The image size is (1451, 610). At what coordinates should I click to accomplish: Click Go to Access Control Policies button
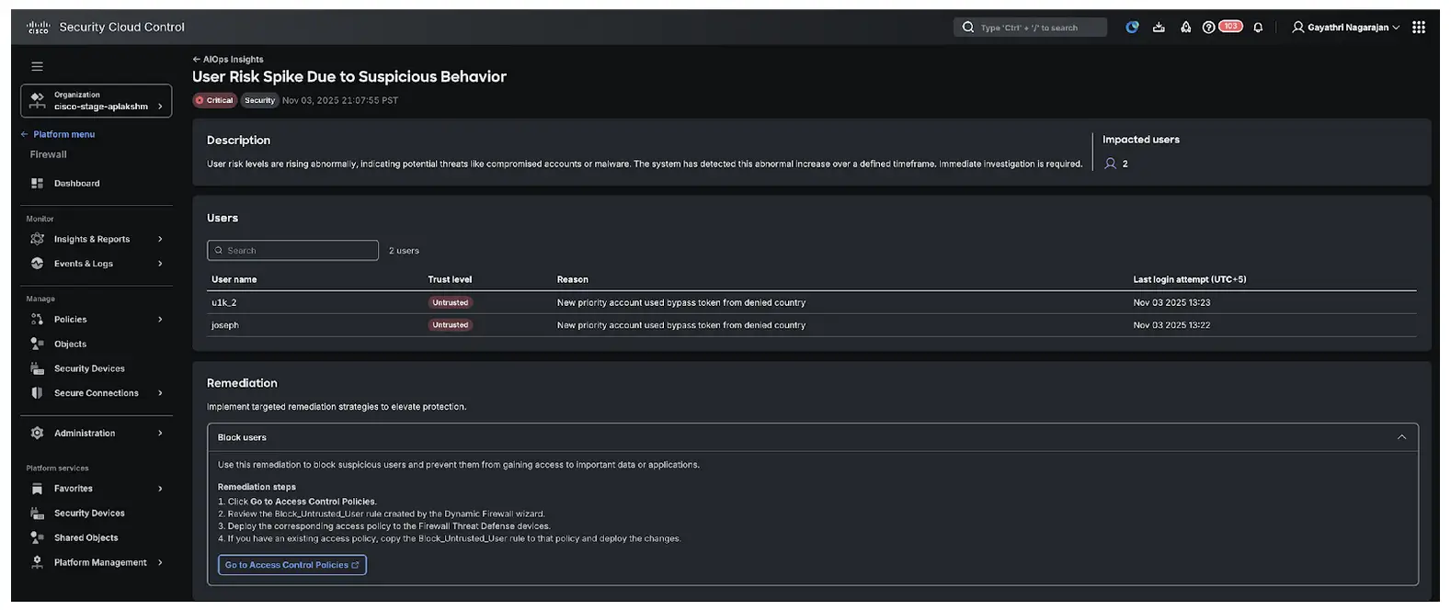coord(292,565)
